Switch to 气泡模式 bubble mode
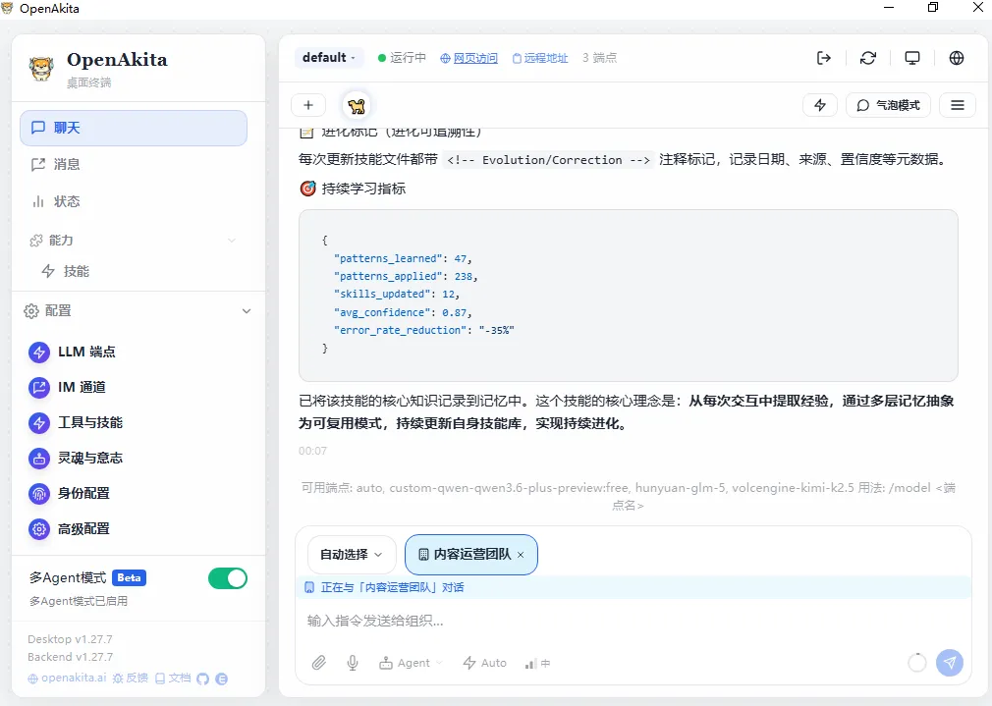Viewport: 992px width, 706px height. click(x=888, y=105)
